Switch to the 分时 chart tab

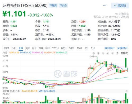coord(6,48)
